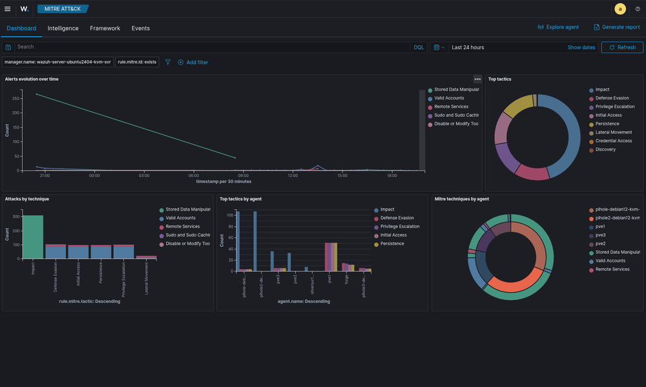Screen dimensions: 646x387
Task: Open the MITRE ATT&CK breadcrumb
Action: point(63,8)
